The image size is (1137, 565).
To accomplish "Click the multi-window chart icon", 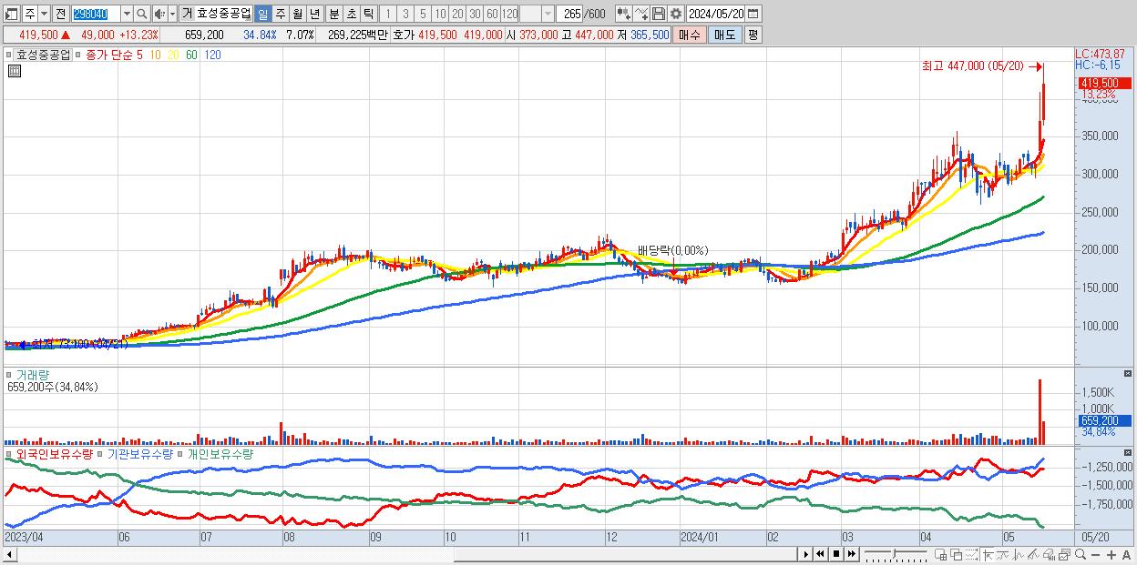I will click(1064, 554).
